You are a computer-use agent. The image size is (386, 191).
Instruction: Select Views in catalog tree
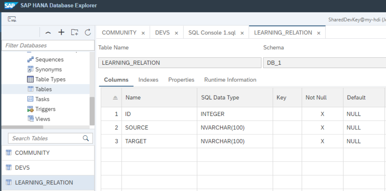[43, 119]
